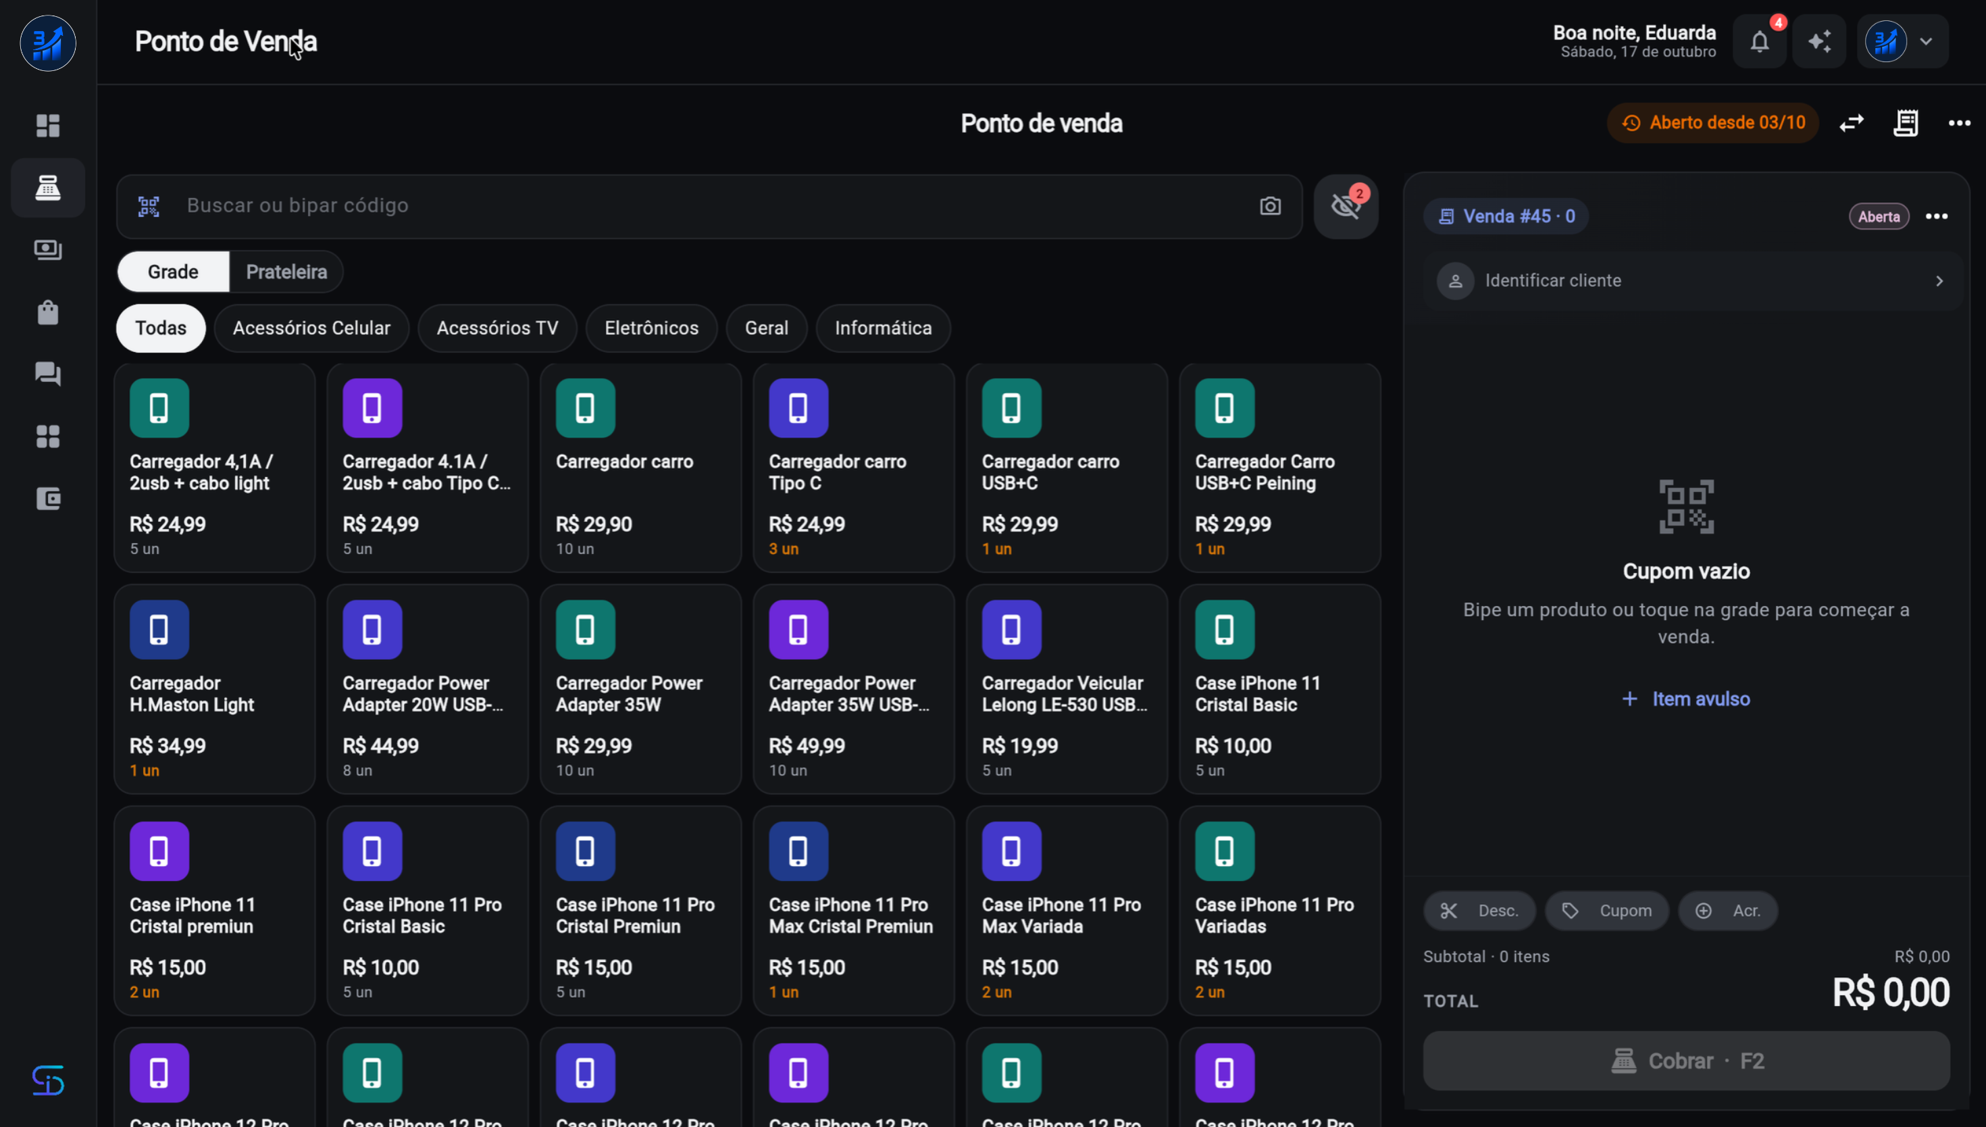The image size is (1986, 1127).
Task: Open the sale options three-dot menu
Action: (1937, 217)
